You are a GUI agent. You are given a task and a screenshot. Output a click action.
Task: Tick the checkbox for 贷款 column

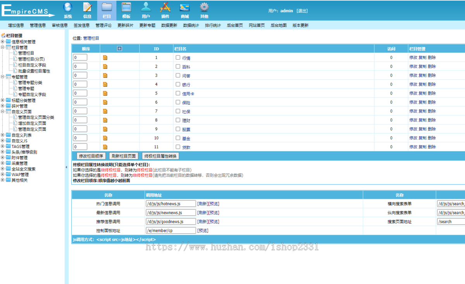click(x=178, y=147)
